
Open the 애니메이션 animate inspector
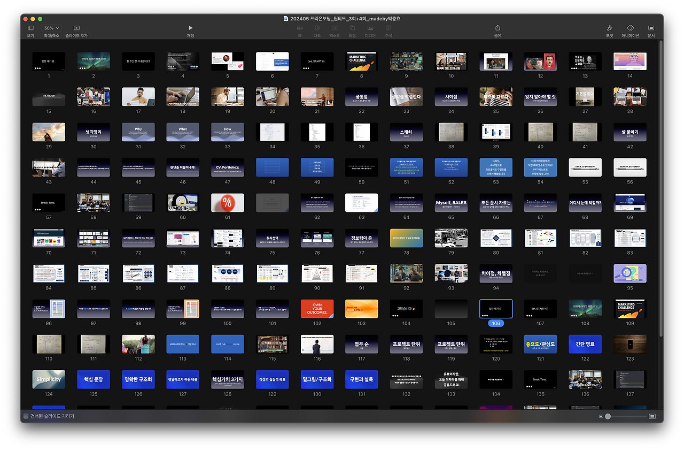point(630,28)
